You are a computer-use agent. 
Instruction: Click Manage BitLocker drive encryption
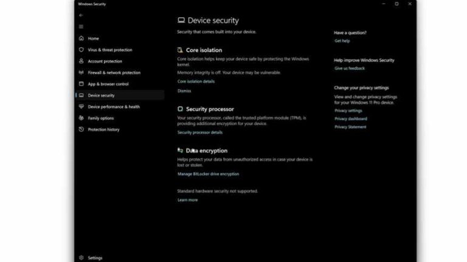(x=208, y=174)
